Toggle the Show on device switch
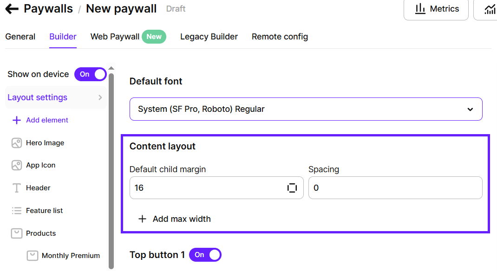Screen dimensions: 497x271 [x=91, y=74]
